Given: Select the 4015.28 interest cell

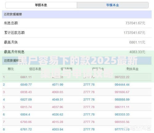Looking at the screenshot, I should click(x=57, y=122).
